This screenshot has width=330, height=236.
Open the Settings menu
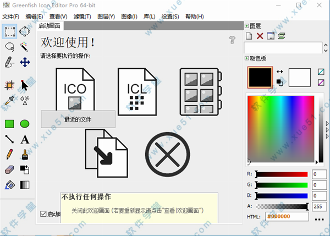(170, 17)
